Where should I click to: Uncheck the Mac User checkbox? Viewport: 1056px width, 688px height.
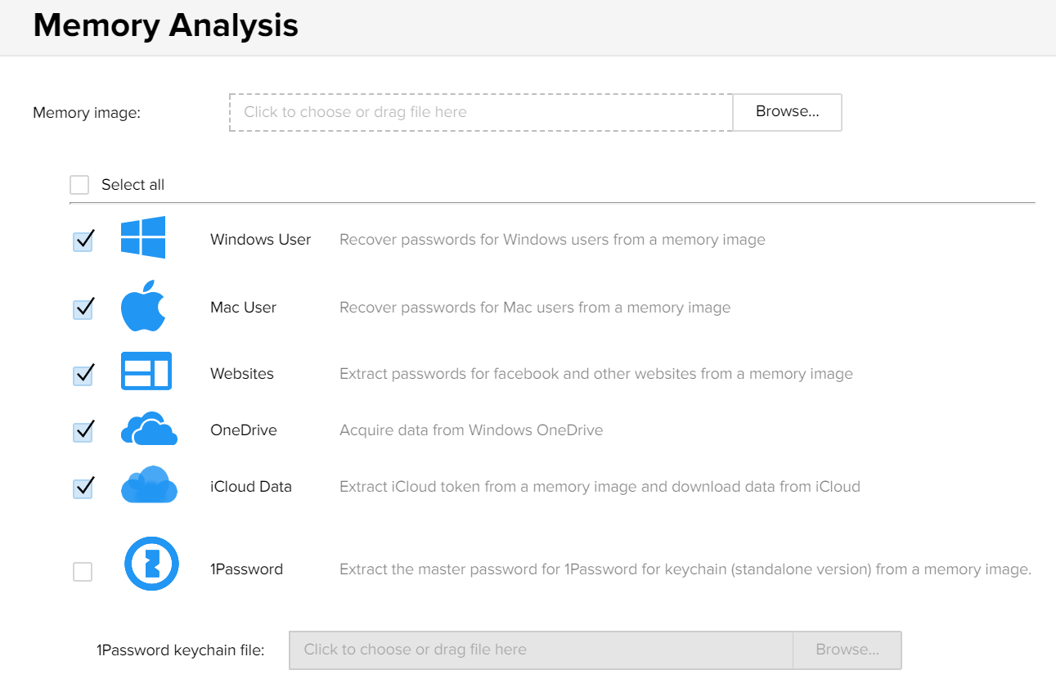83,309
